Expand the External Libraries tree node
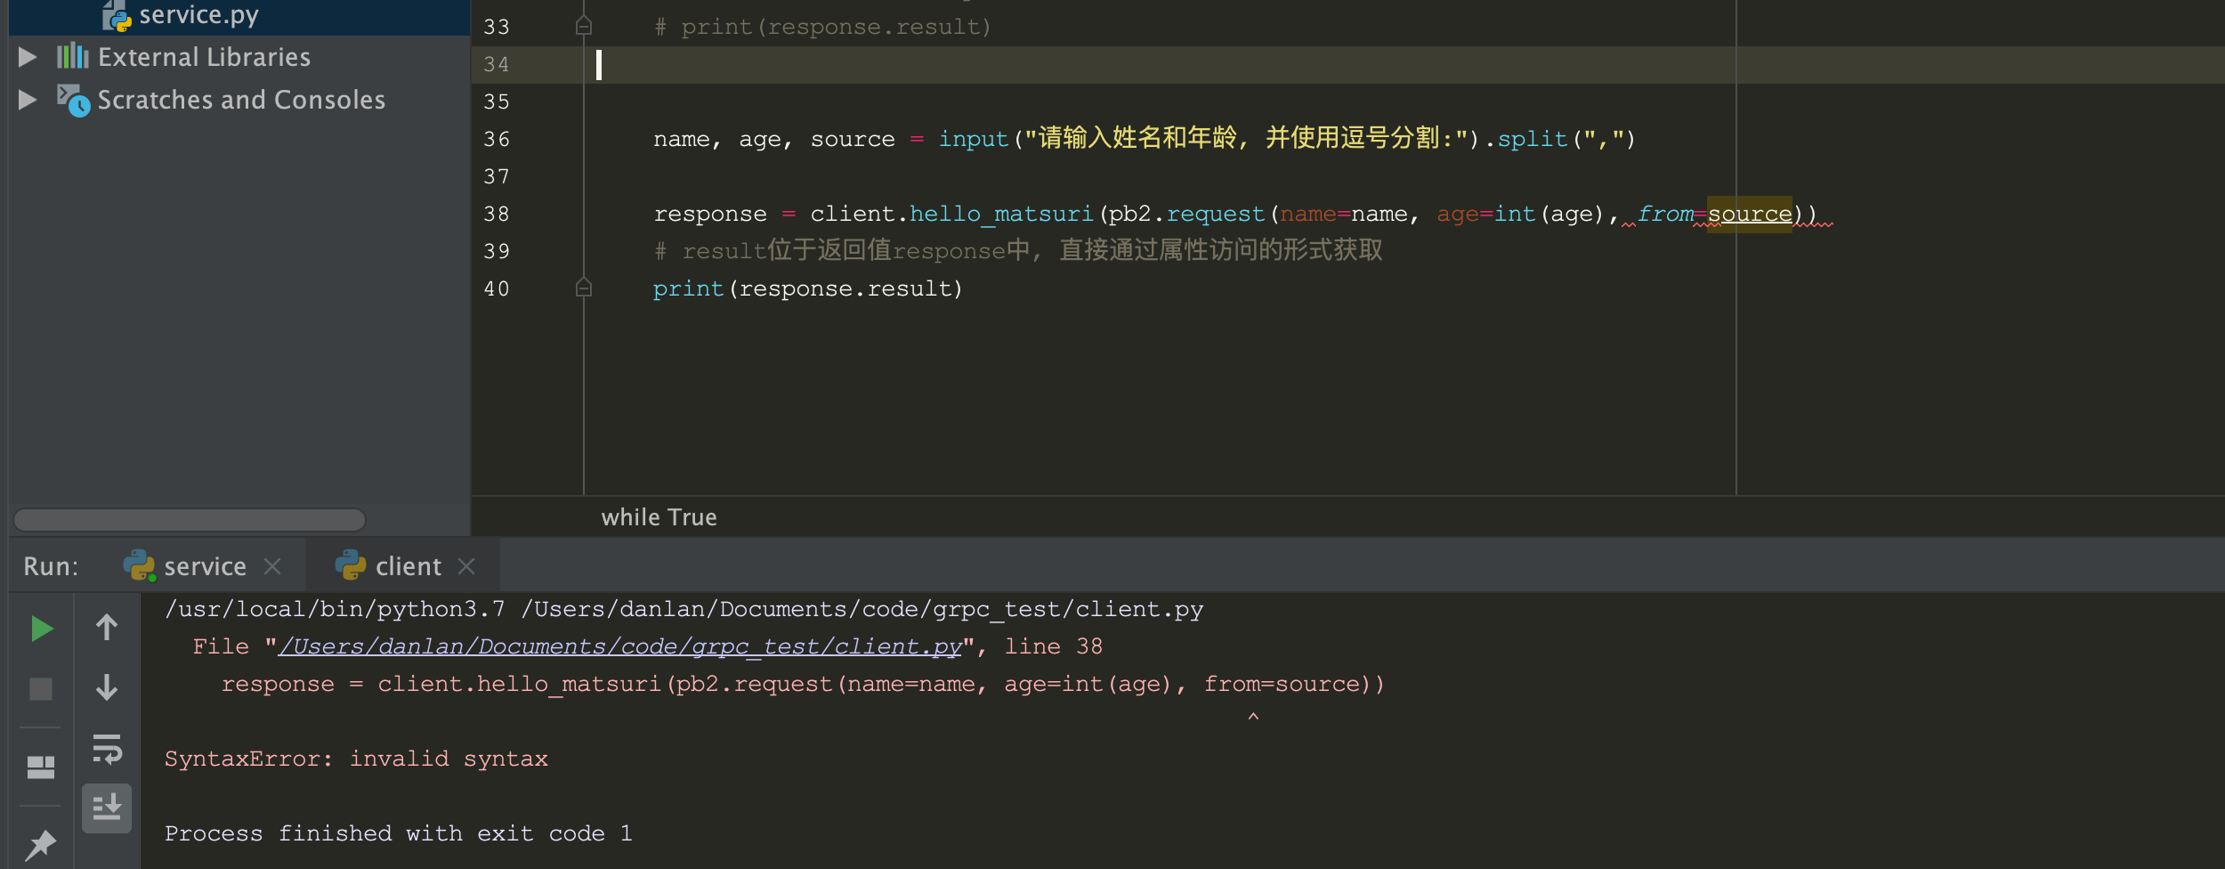This screenshot has height=869, width=2225. tap(28, 57)
